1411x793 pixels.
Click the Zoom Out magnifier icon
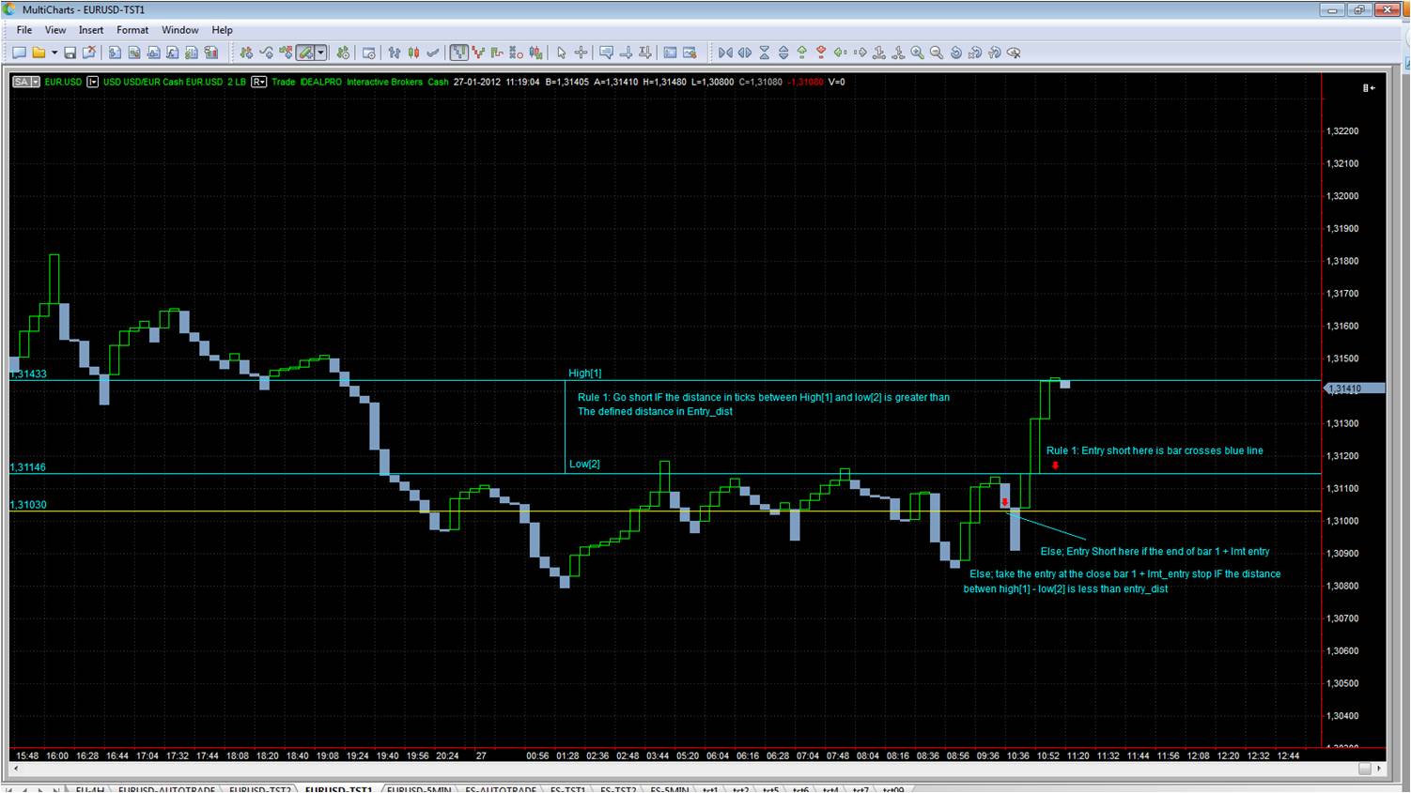coord(937,53)
